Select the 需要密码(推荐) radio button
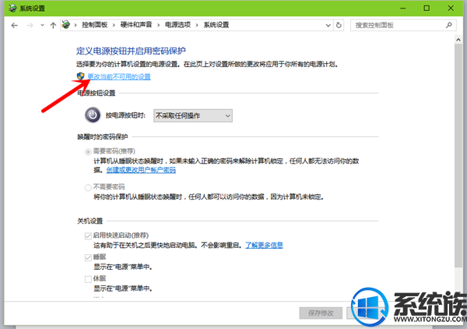Image resolution: width=467 pixels, height=329 pixels. [x=88, y=152]
